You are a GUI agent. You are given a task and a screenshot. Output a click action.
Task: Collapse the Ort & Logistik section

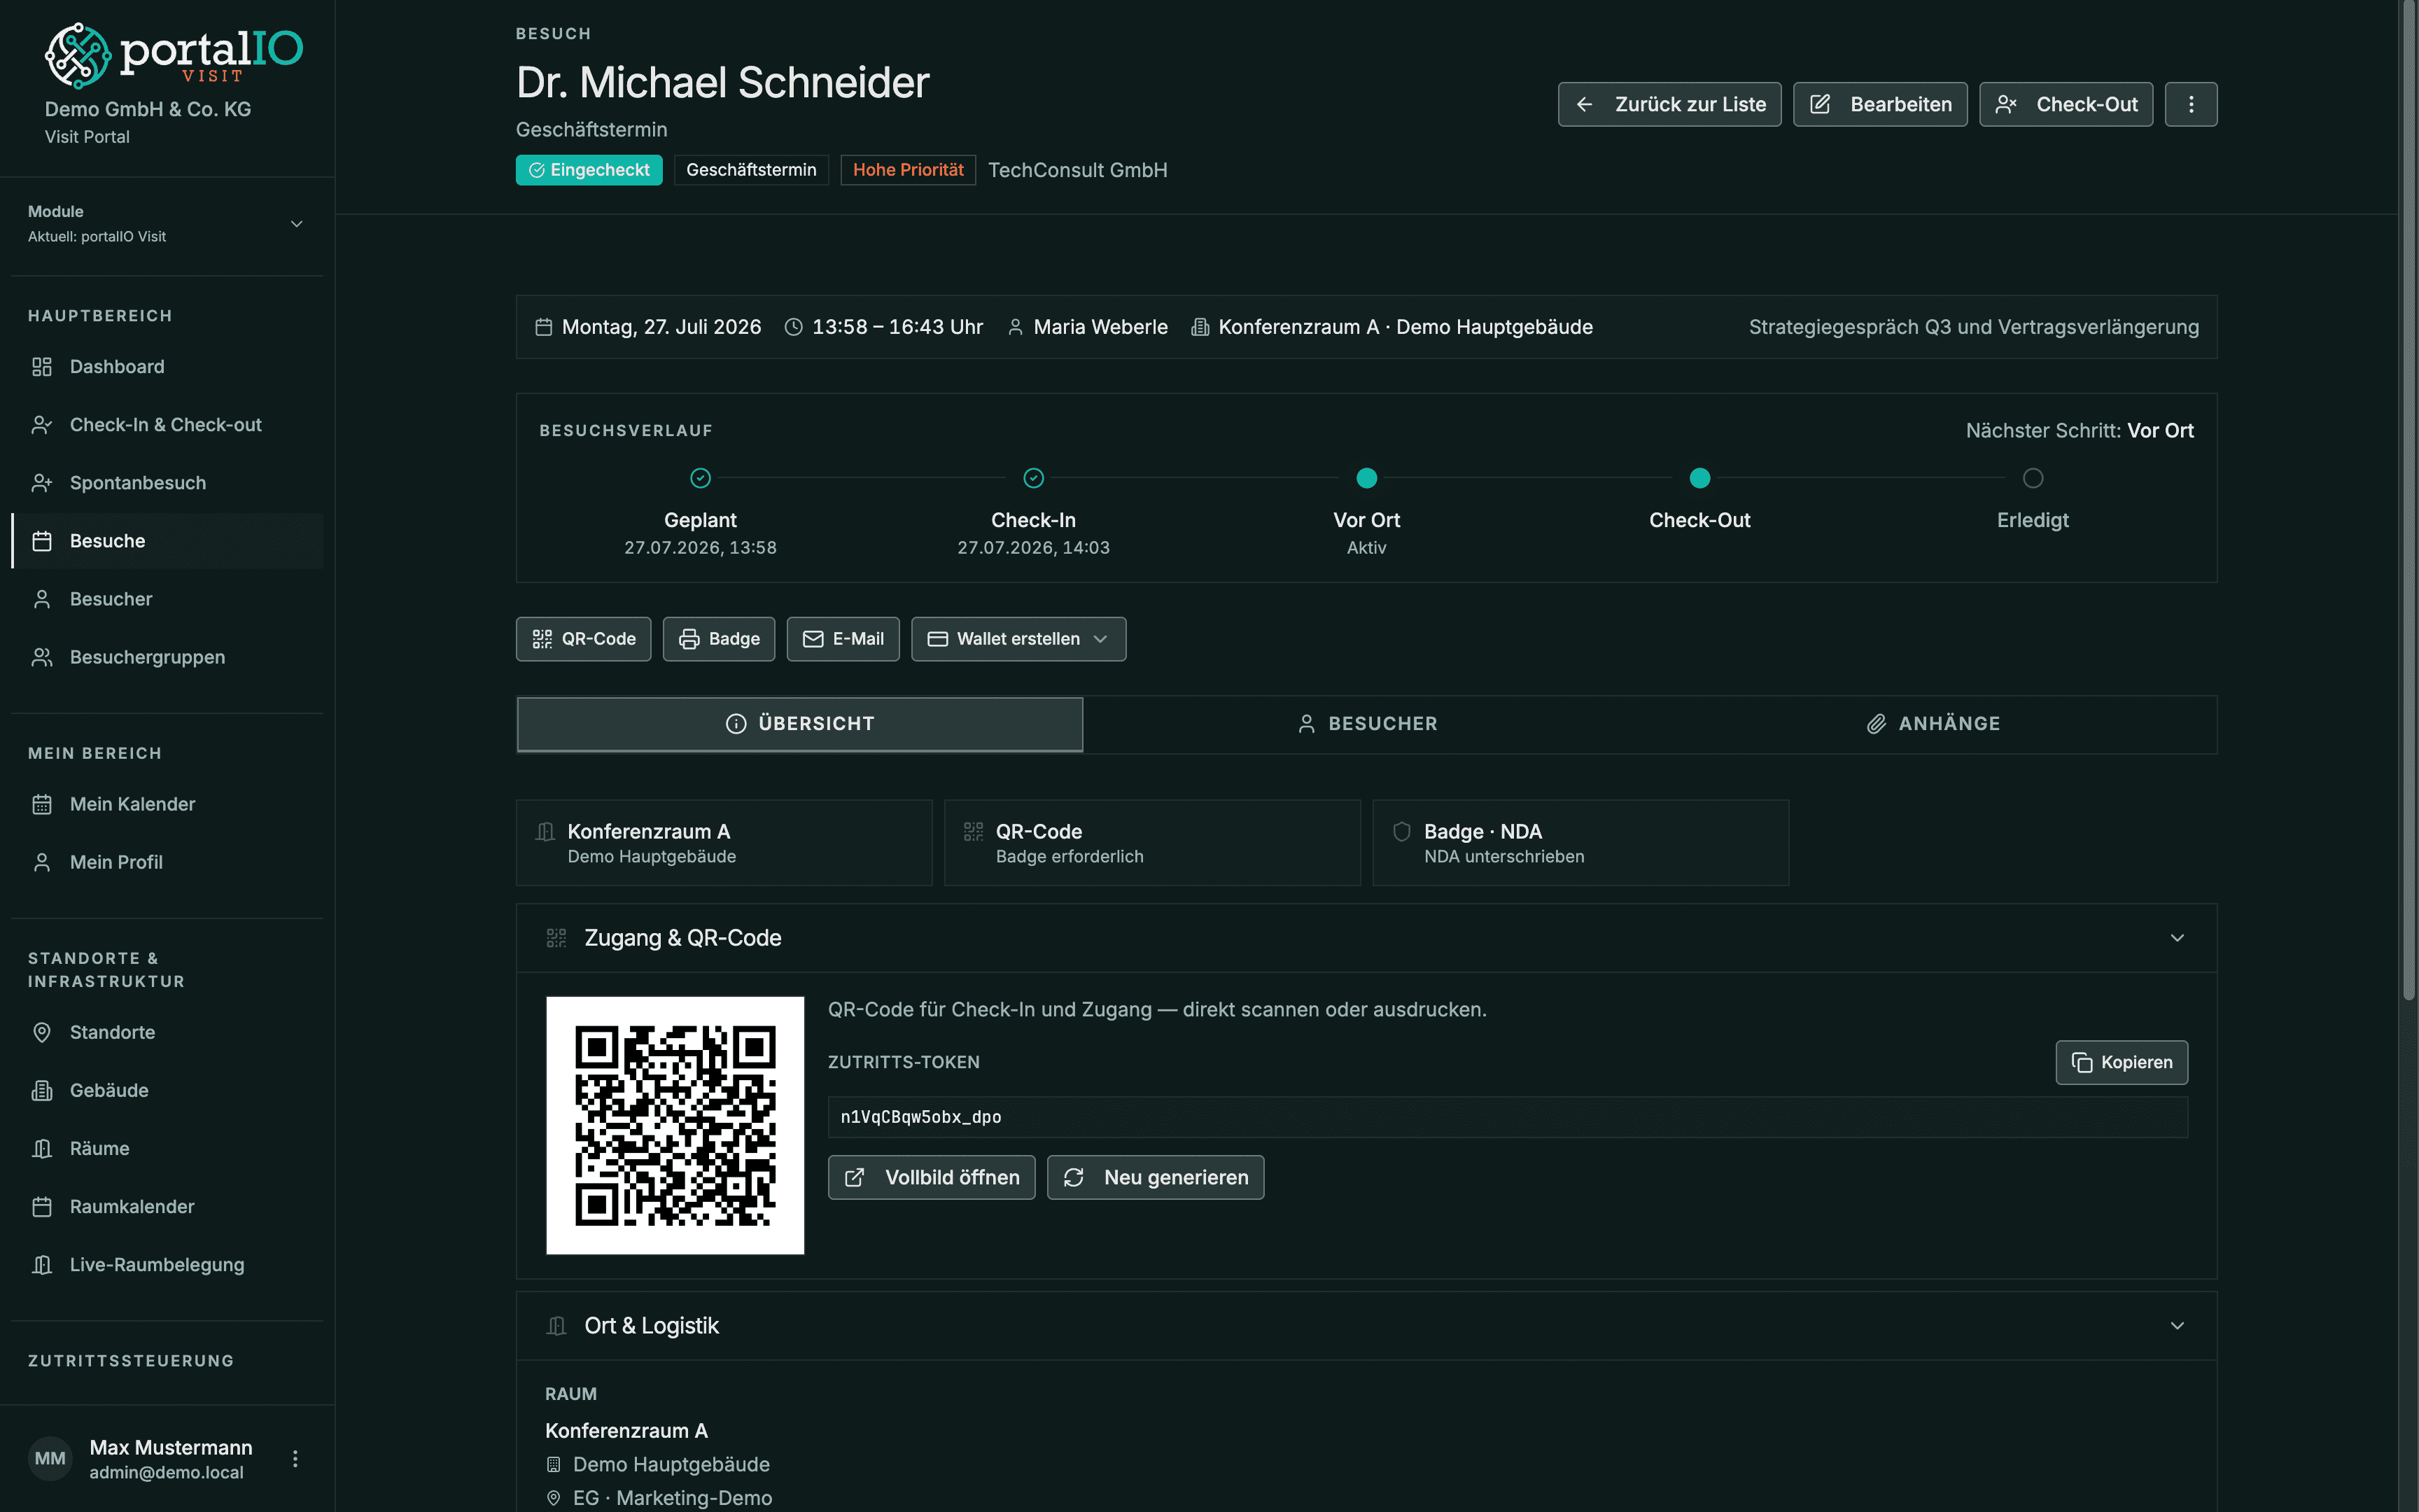click(2177, 1326)
